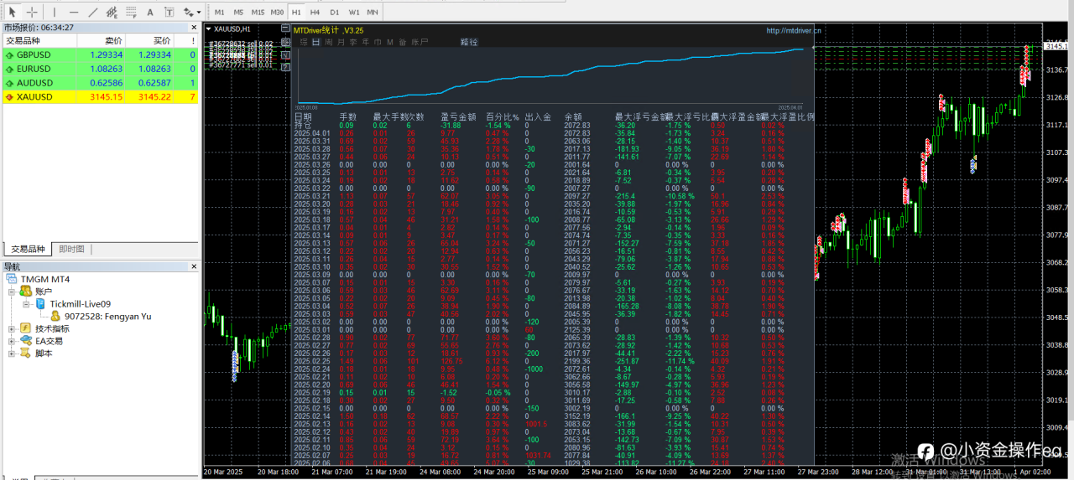Select the cursor arrow tool
This screenshot has width=1074, height=480.
13,13
